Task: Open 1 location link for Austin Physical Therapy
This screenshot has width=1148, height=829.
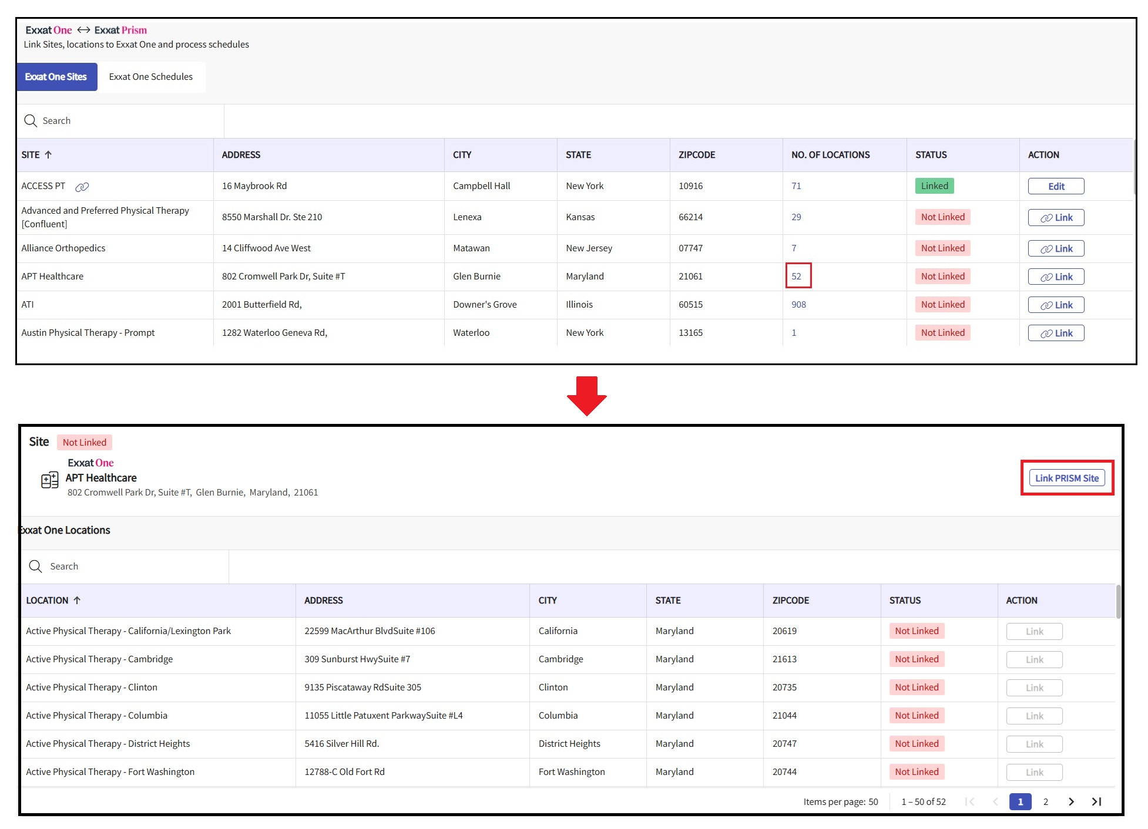Action: click(794, 333)
